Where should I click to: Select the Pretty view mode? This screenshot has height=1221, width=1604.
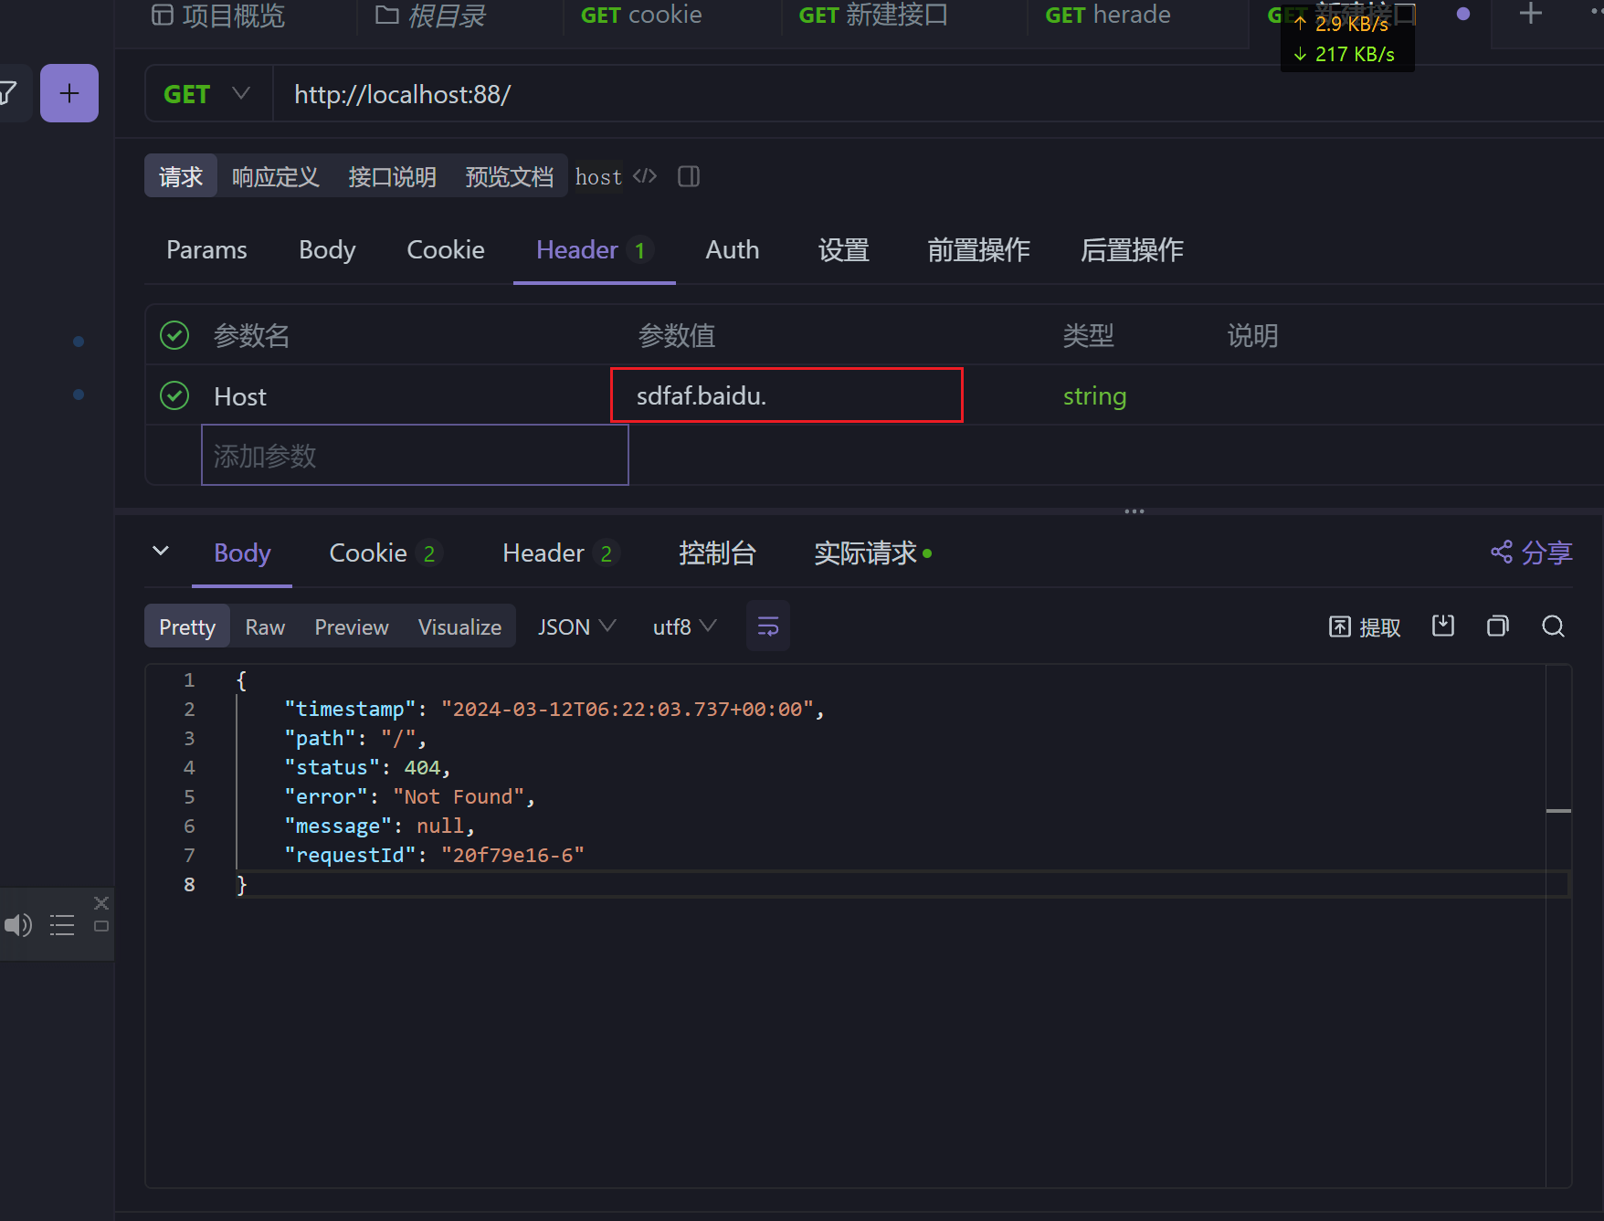pos(187,626)
